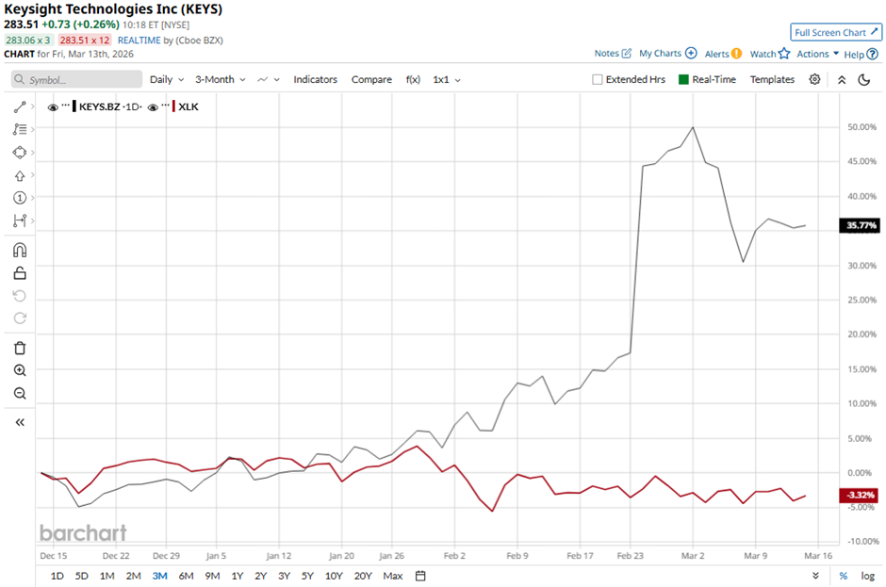Select the 5Y time range
The height and width of the screenshot is (587, 886).
tap(307, 576)
